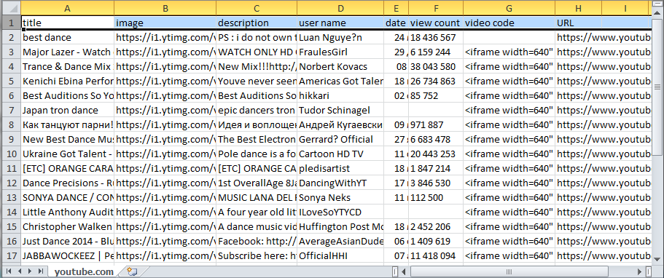
Task: Select the 'ILoveSoYTYCD' user cell
Action: pos(340,212)
